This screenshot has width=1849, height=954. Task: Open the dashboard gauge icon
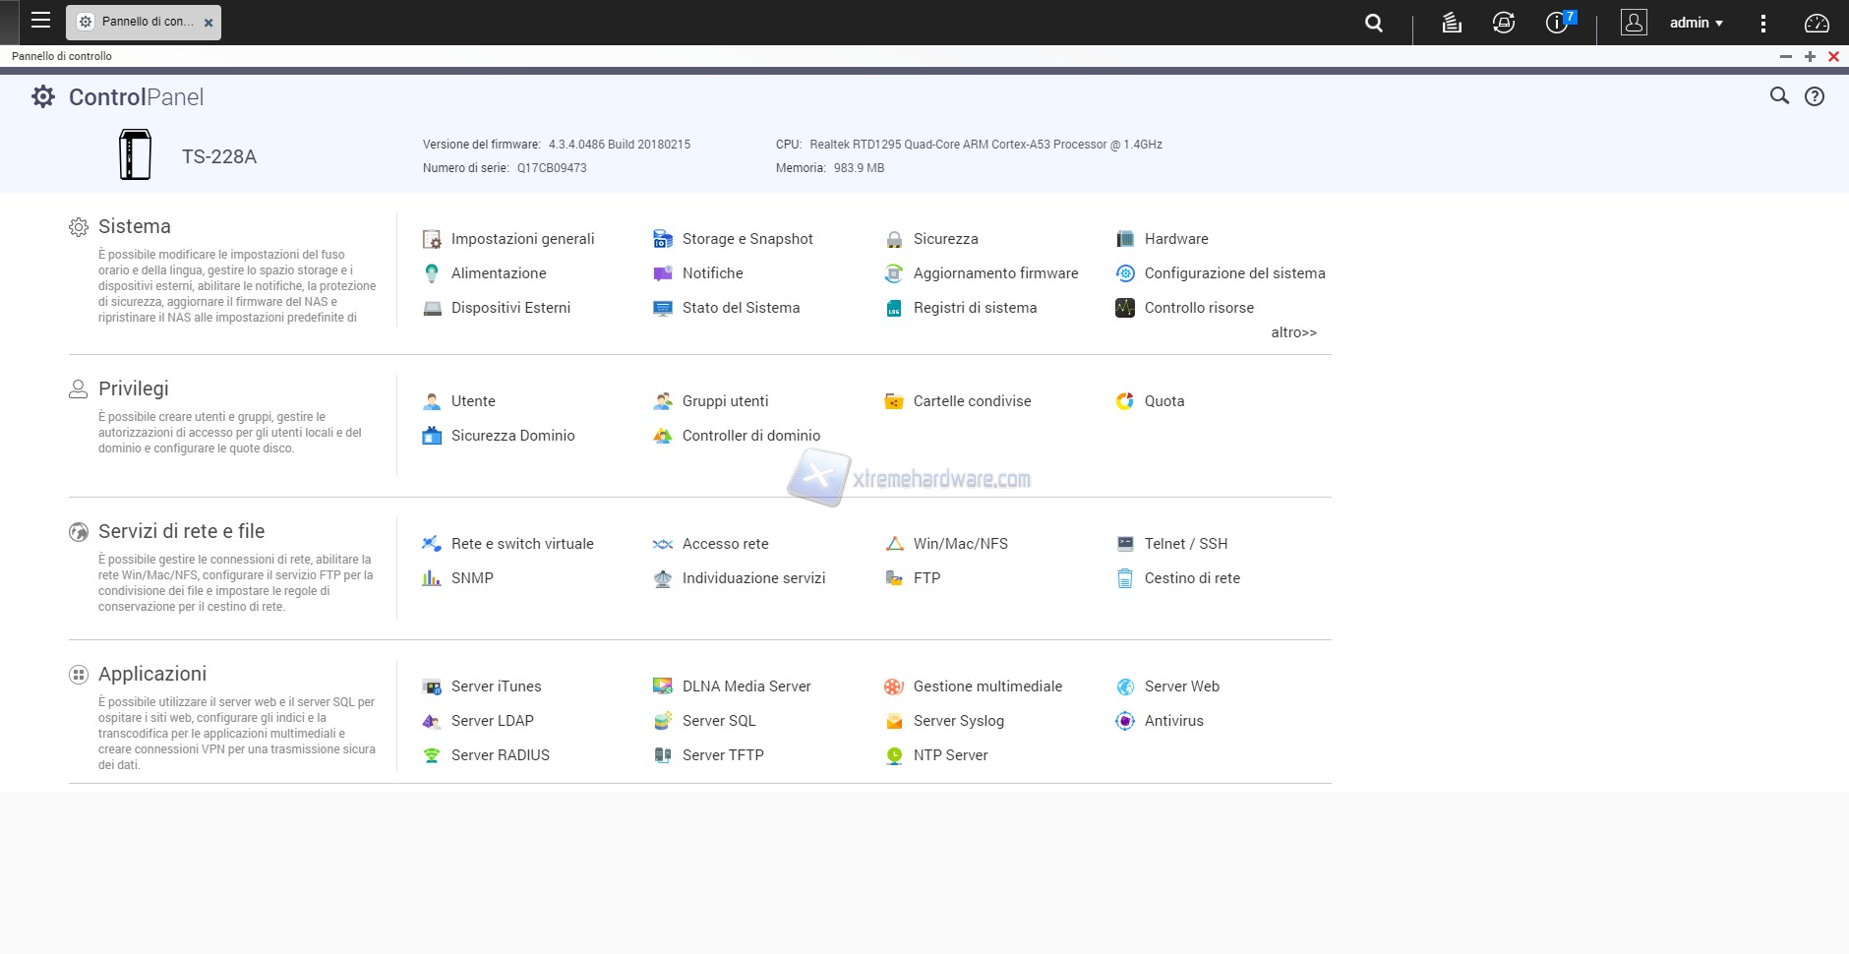click(1817, 23)
